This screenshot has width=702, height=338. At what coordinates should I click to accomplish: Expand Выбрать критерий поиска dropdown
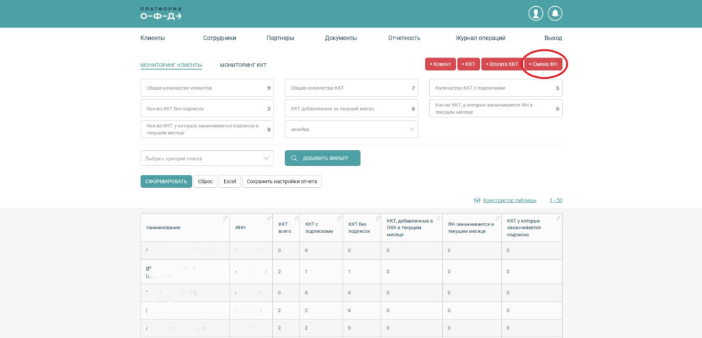coord(207,158)
